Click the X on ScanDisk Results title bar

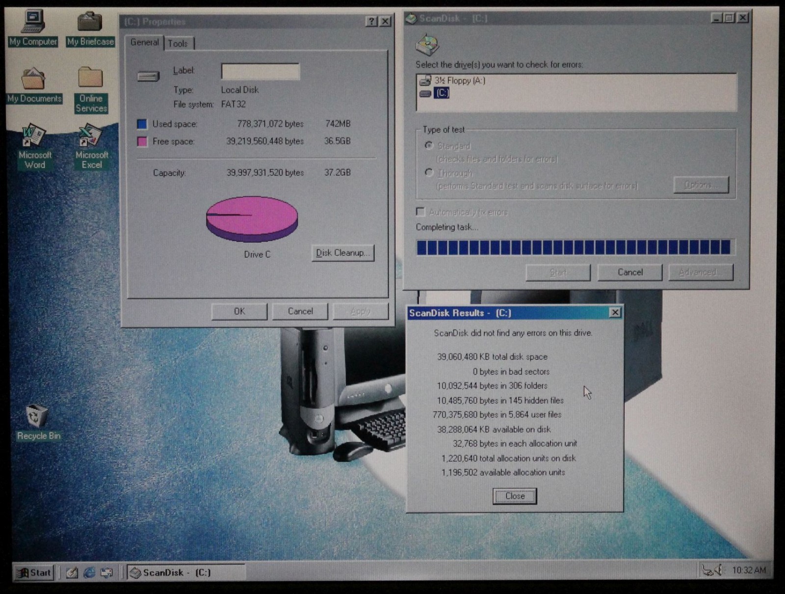tap(615, 313)
